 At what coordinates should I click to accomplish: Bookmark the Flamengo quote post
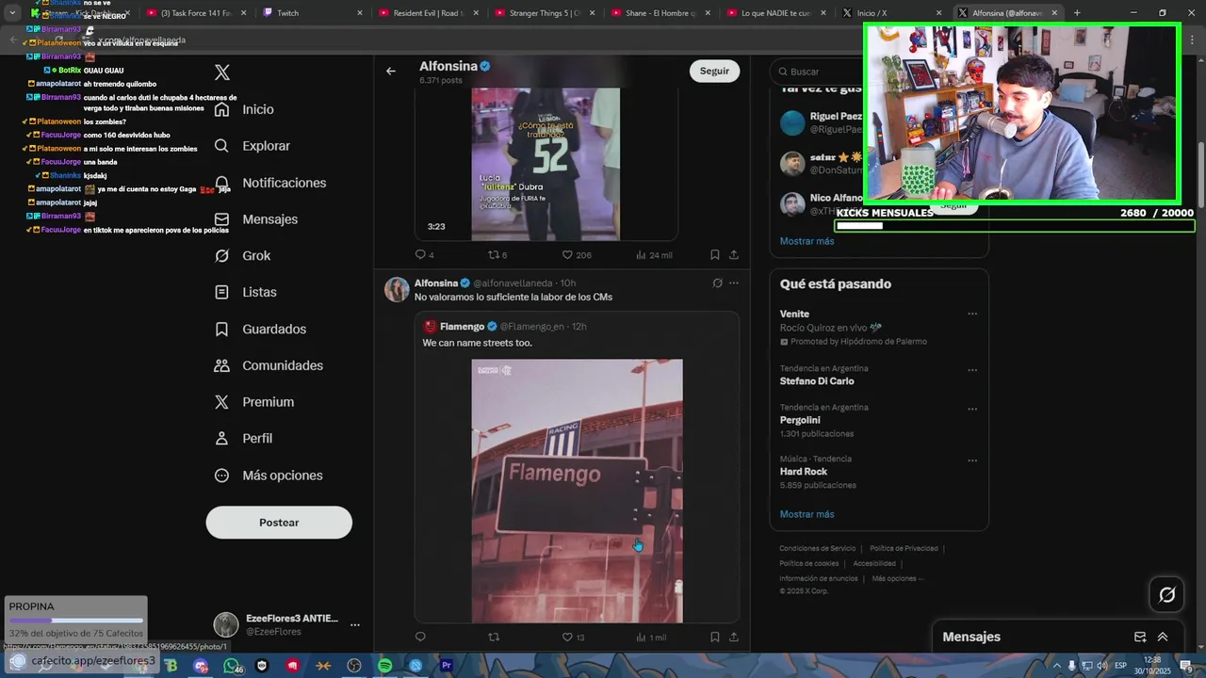click(x=715, y=638)
